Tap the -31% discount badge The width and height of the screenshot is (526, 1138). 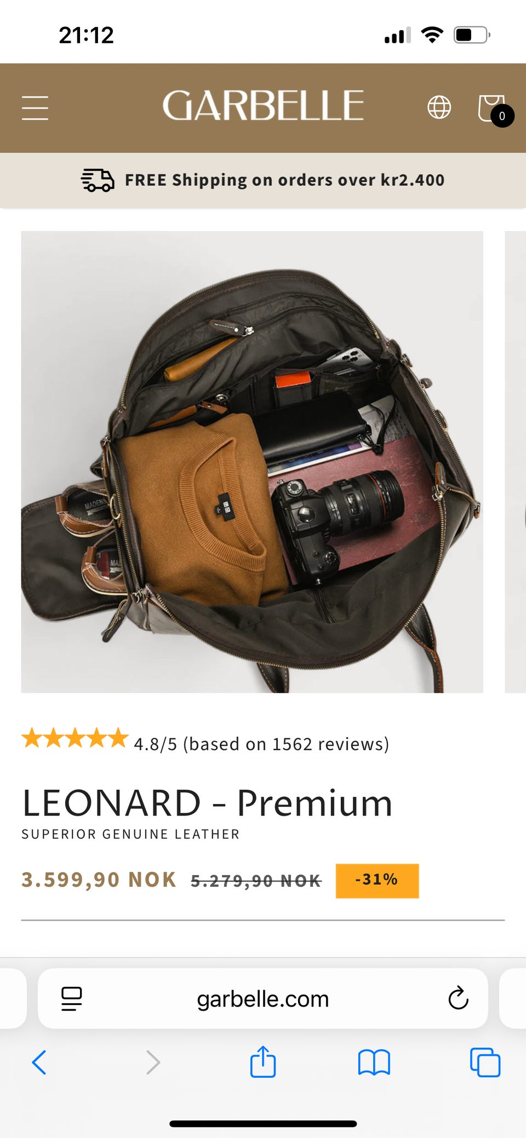pos(377,881)
